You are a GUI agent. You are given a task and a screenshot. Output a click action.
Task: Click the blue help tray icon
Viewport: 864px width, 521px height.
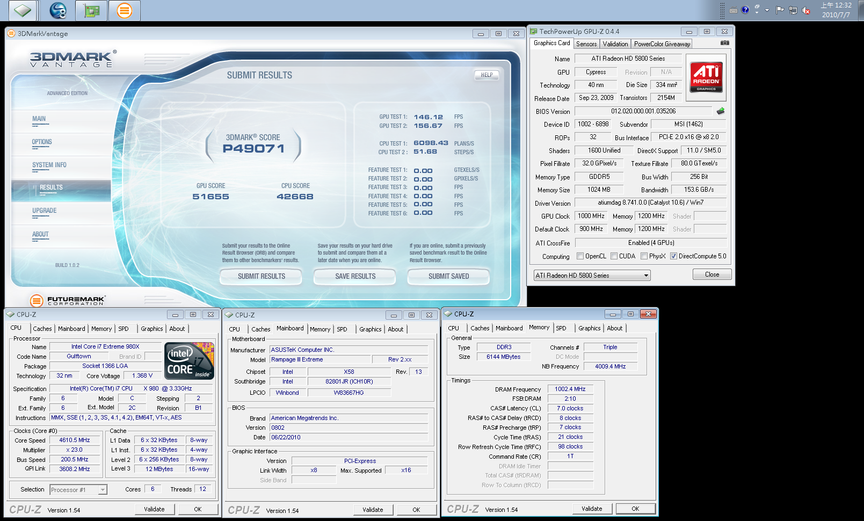click(745, 10)
